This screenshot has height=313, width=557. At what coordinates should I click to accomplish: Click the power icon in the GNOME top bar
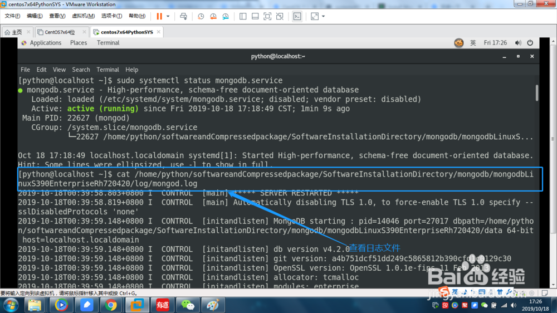pos(530,43)
